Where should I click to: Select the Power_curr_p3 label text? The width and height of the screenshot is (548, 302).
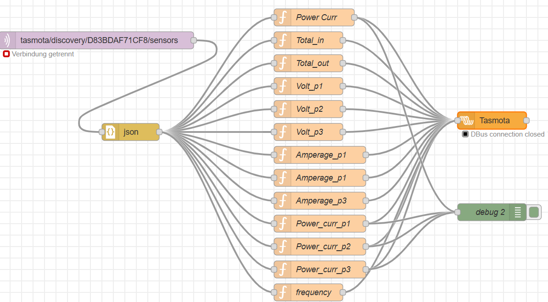click(323, 270)
